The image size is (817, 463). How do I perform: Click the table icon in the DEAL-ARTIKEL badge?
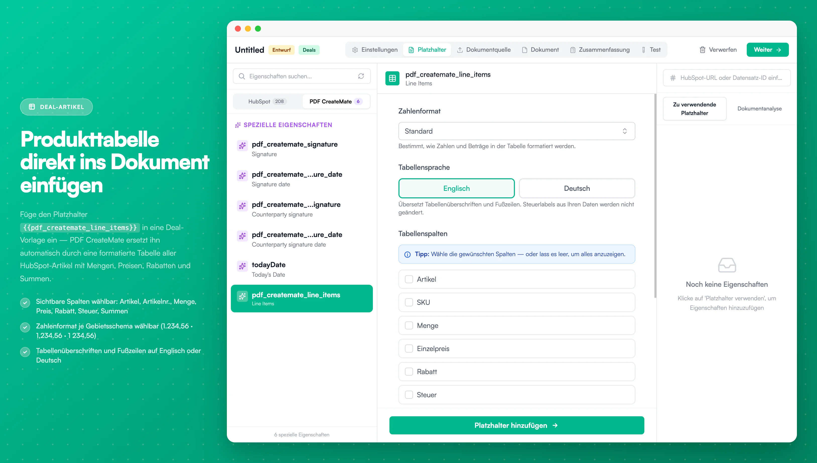32,107
